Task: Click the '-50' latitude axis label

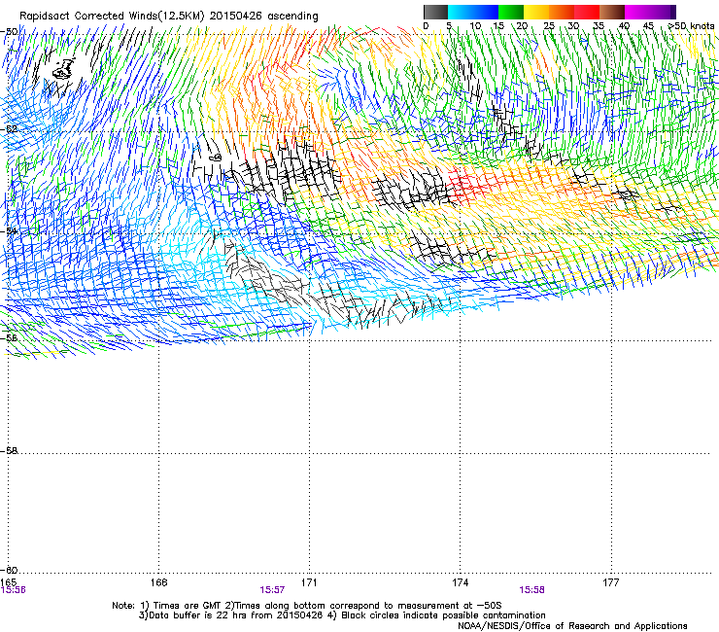Action: pyautogui.click(x=9, y=32)
